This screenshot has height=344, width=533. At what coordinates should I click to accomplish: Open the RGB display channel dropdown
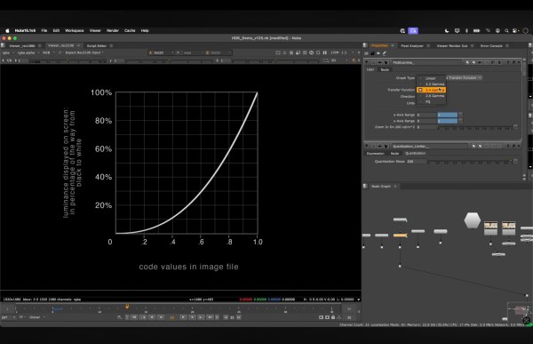(48, 52)
